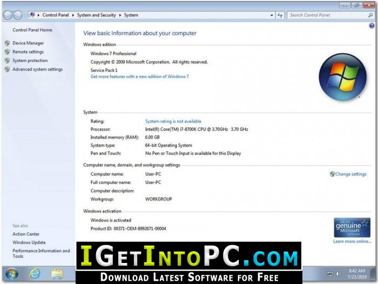Click System rating is not available link
The image size is (378, 284).
(173, 121)
